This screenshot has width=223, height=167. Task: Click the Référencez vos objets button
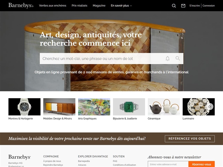point(190,138)
